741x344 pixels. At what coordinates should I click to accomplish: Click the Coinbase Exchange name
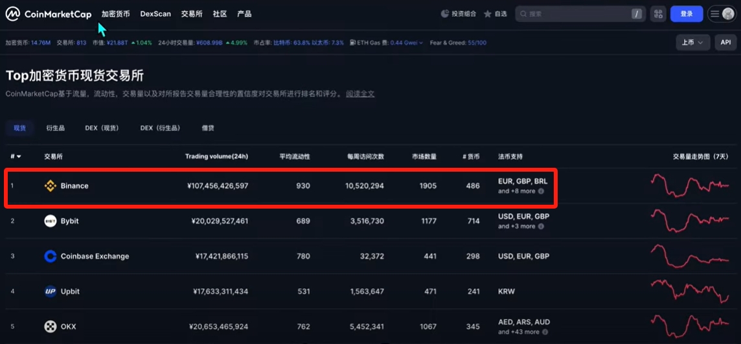pyautogui.click(x=95, y=256)
